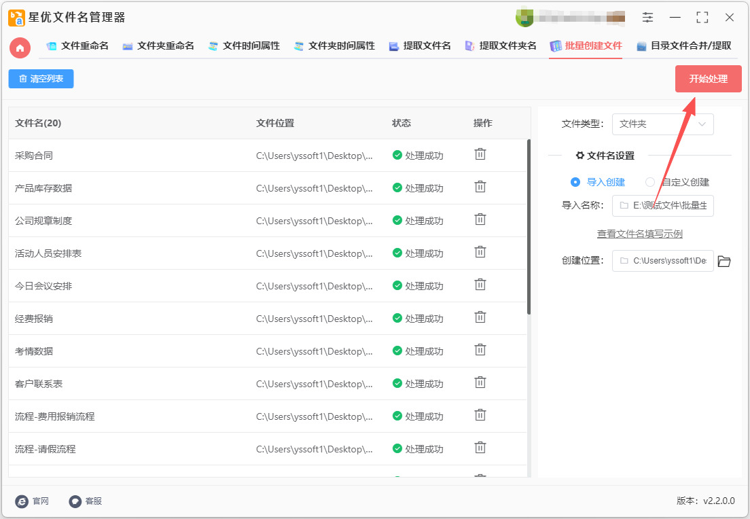Select the 考情数据 file name

point(34,351)
